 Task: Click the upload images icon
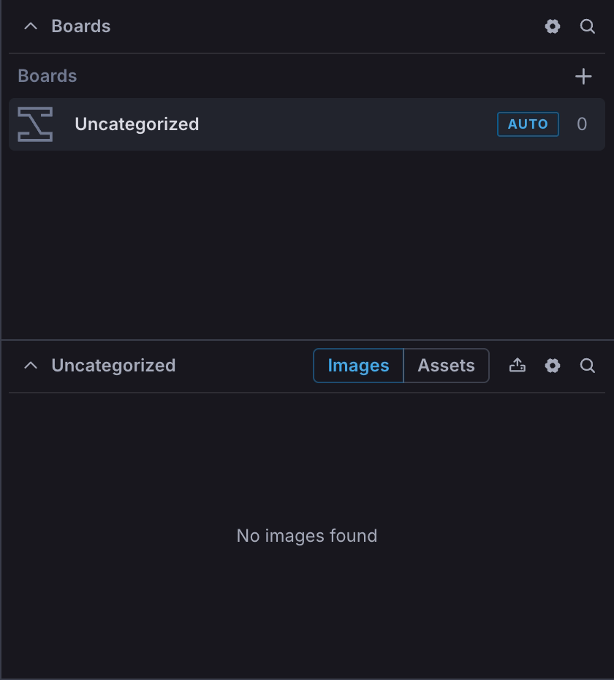pos(518,366)
